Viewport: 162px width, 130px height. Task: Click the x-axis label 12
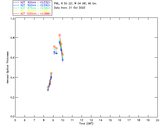point(82,120)
